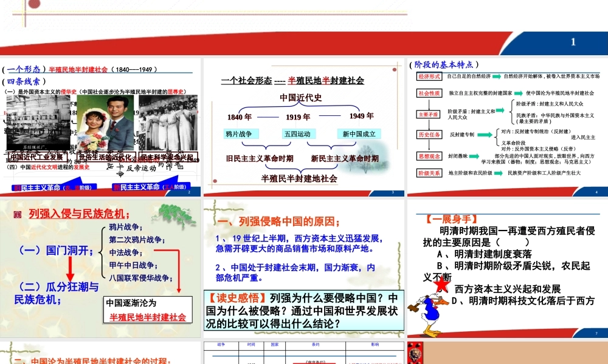The width and height of the screenshot is (608, 364).
Task: Click the red-boxed 社会性质 label
Action: pyautogui.click(x=429, y=93)
